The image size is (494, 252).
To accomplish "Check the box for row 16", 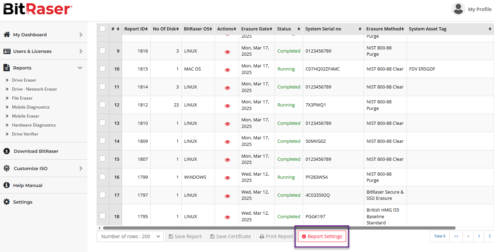I will 103,177.
